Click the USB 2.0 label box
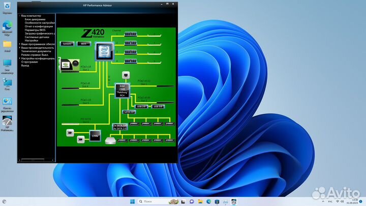 pos(141,106)
